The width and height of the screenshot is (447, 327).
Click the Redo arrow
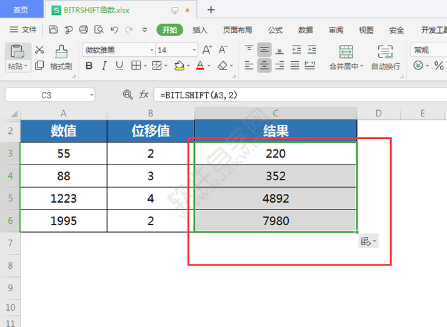[x=129, y=29]
